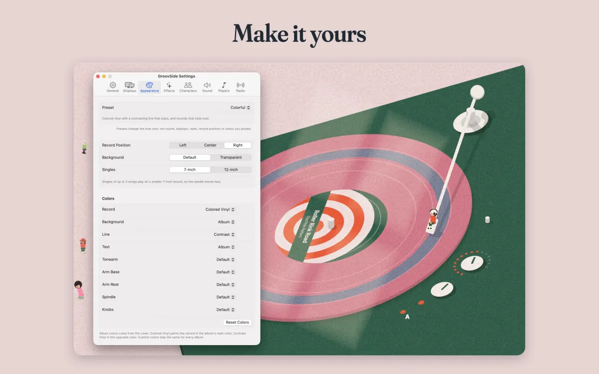Open the Effects sparkle tab

169,87
